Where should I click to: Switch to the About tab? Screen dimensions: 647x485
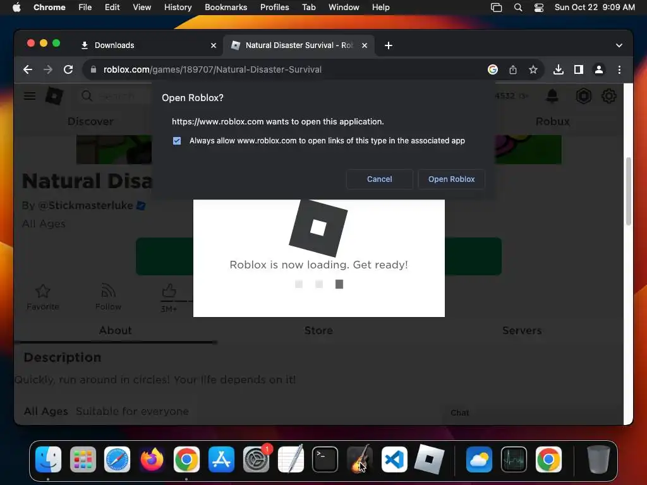click(x=115, y=330)
